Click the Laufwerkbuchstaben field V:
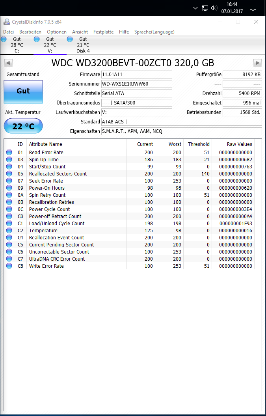Screen dimensions: 266x416 (137, 112)
